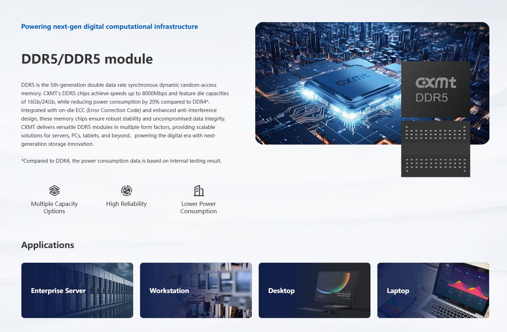Click the 'Lower Power Consumption' label
Viewport: 507px width, 332px height.
click(199, 207)
